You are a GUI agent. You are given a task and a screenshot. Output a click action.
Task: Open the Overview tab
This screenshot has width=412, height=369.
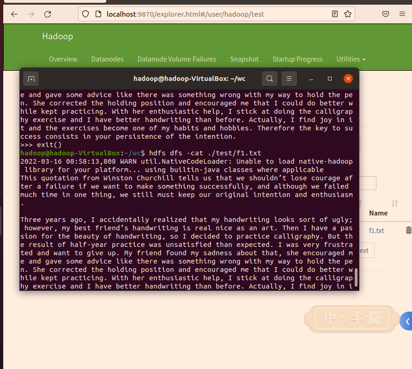click(63, 59)
